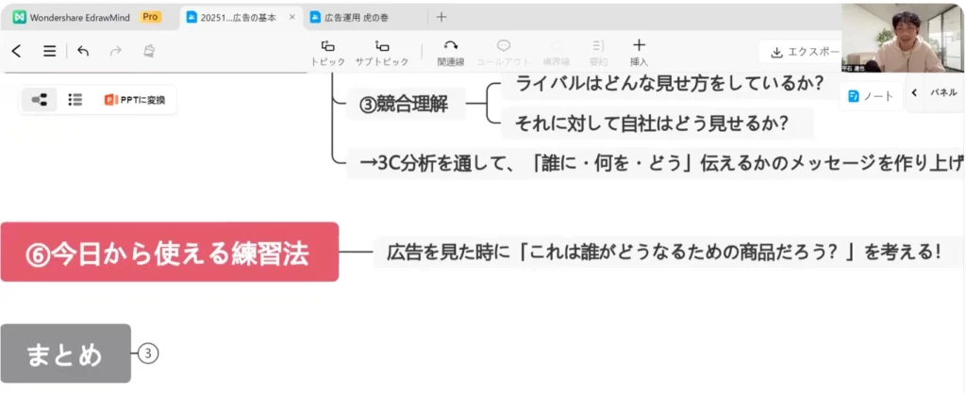Undo the last action
The width and height of the screenshot is (966, 393).
(83, 52)
